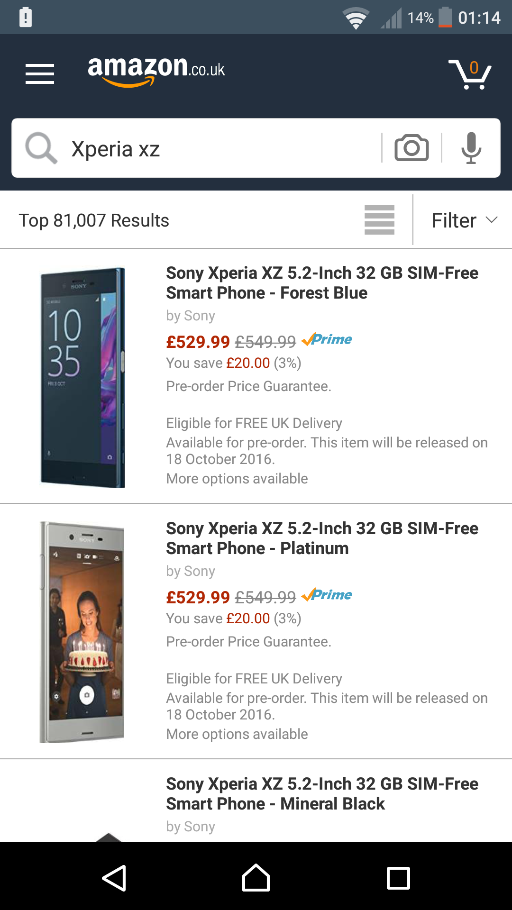Tap the magnifying glass search icon
Image resolution: width=512 pixels, height=910 pixels.
point(41,148)
